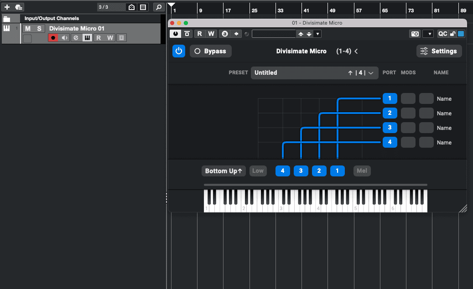The width and height of the screenshot is (473, 289).
Task: Collapse the (1-4) port range chevron
Action: pos(356,51)
